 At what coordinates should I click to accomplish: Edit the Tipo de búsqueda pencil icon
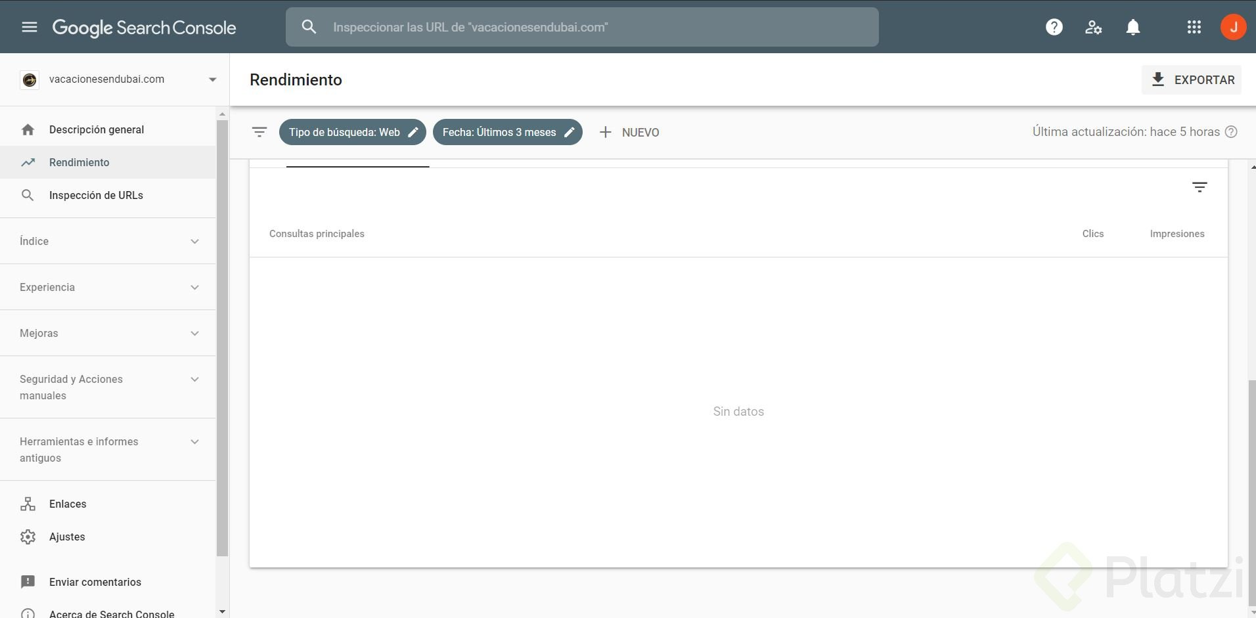pyautogui.click(x=413, y=132)
